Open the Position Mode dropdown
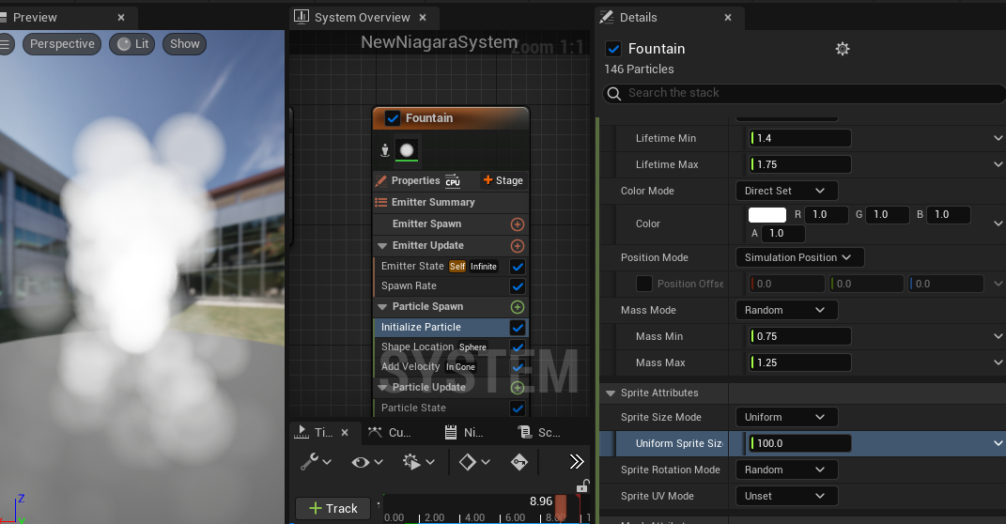The image size is (1006, 524). click(x=799, y=257)
